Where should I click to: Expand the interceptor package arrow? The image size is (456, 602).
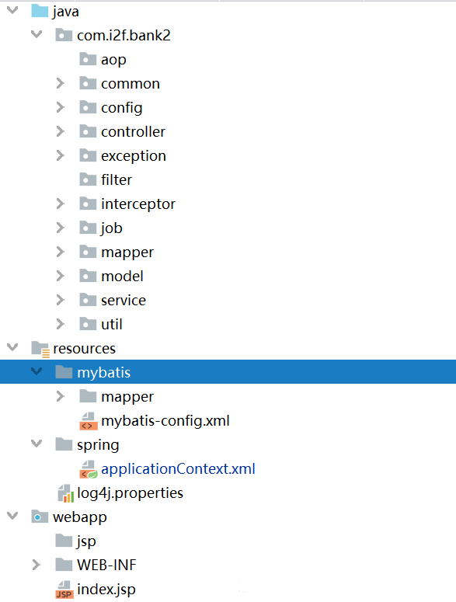click(x=61, y=204)
